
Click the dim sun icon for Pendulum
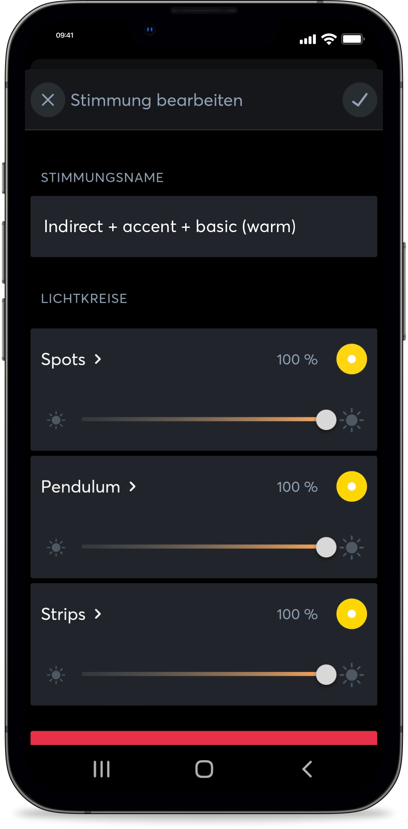[56, 547]
